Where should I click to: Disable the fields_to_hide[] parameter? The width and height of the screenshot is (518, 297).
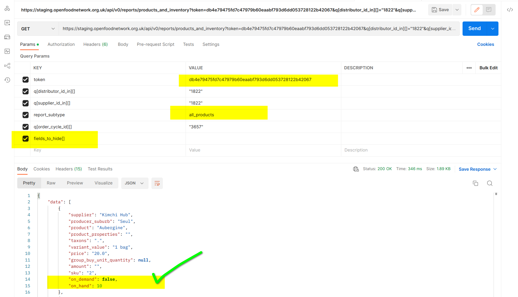25,138
